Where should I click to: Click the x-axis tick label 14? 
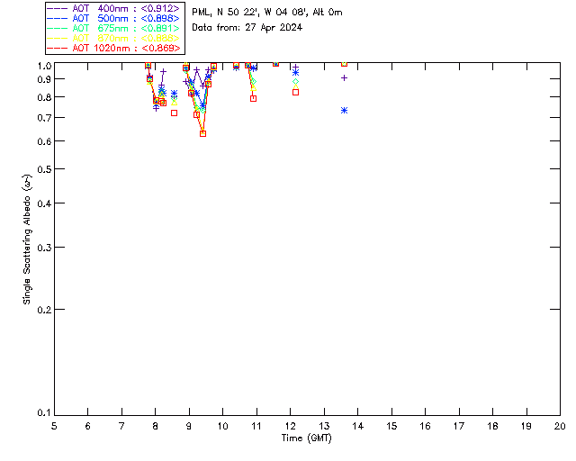(358, 426)
